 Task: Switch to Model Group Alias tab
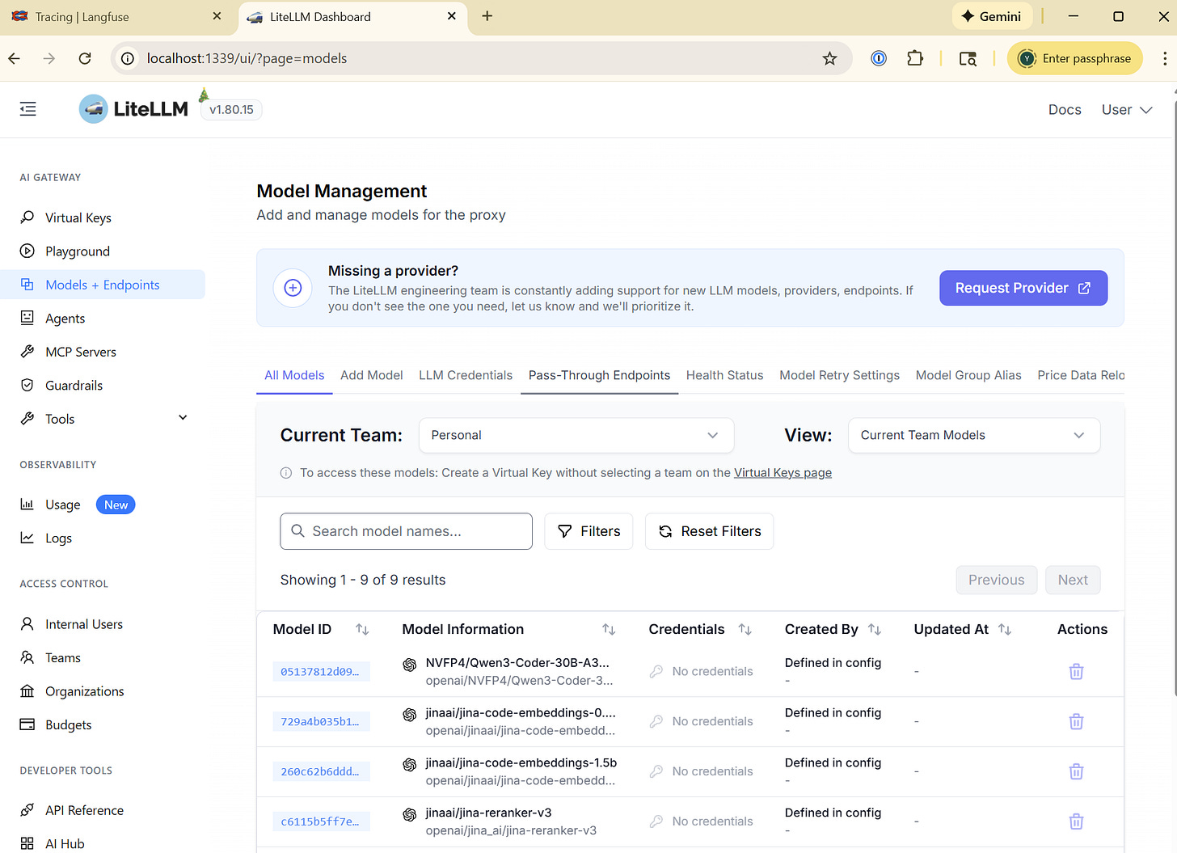point(968,375)
